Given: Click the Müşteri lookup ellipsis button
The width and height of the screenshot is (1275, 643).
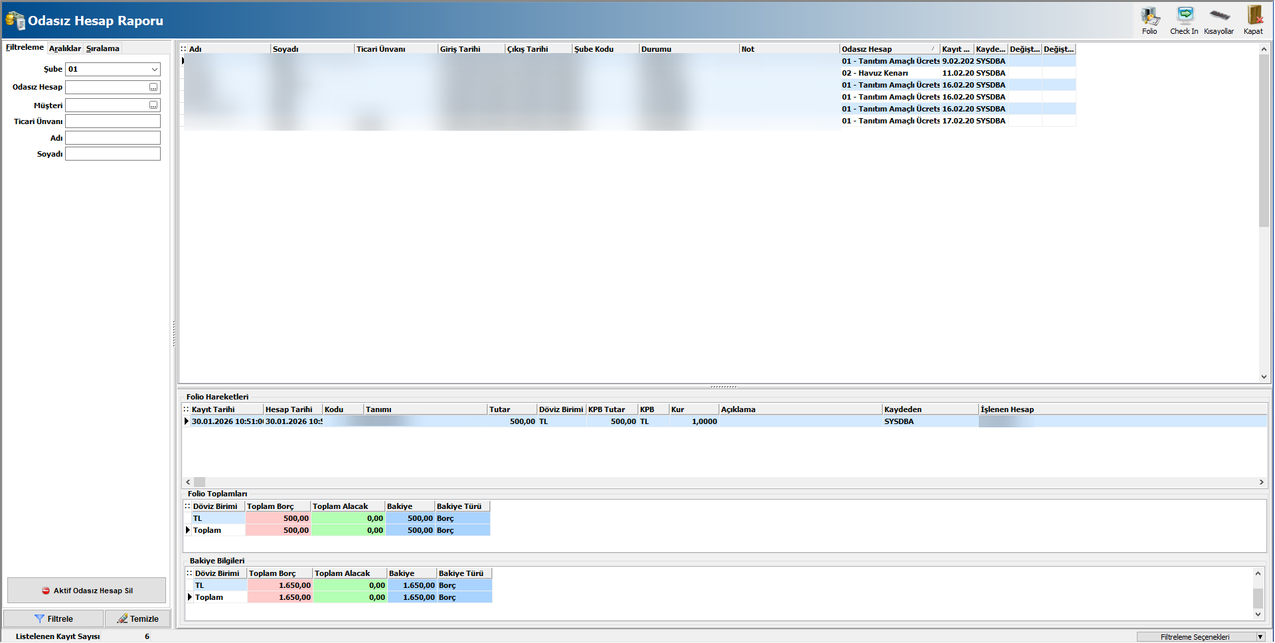Looking at the screenshot, I should point(153,106).
